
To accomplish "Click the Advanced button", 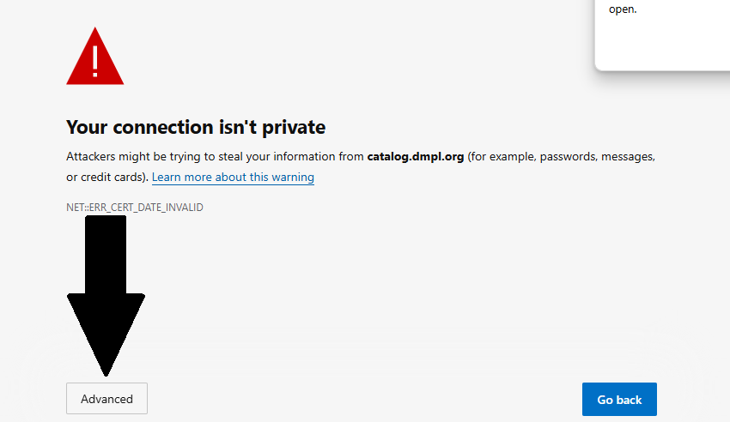I will pyautogui.click(x=106, y=399).
